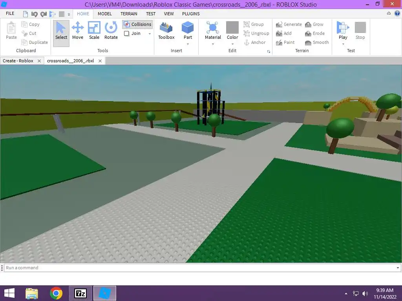Go to the PLUGINS ribbon tab
This screenshot has height=301, width=402.
pyautogui.click(x=191, y=14)
